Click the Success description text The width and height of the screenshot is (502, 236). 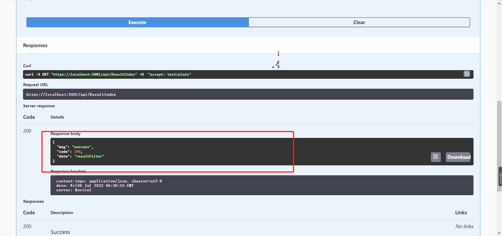pos(60,232)
